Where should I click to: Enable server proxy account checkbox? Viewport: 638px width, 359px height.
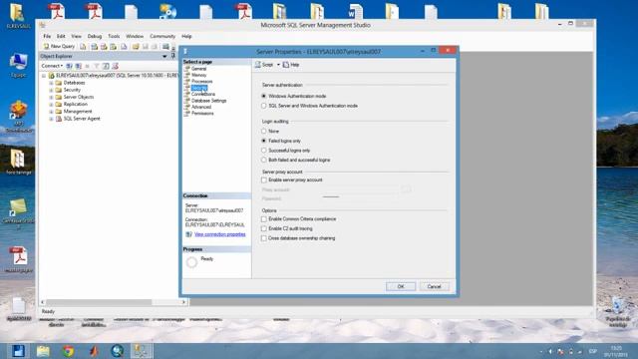pos(263,179)
